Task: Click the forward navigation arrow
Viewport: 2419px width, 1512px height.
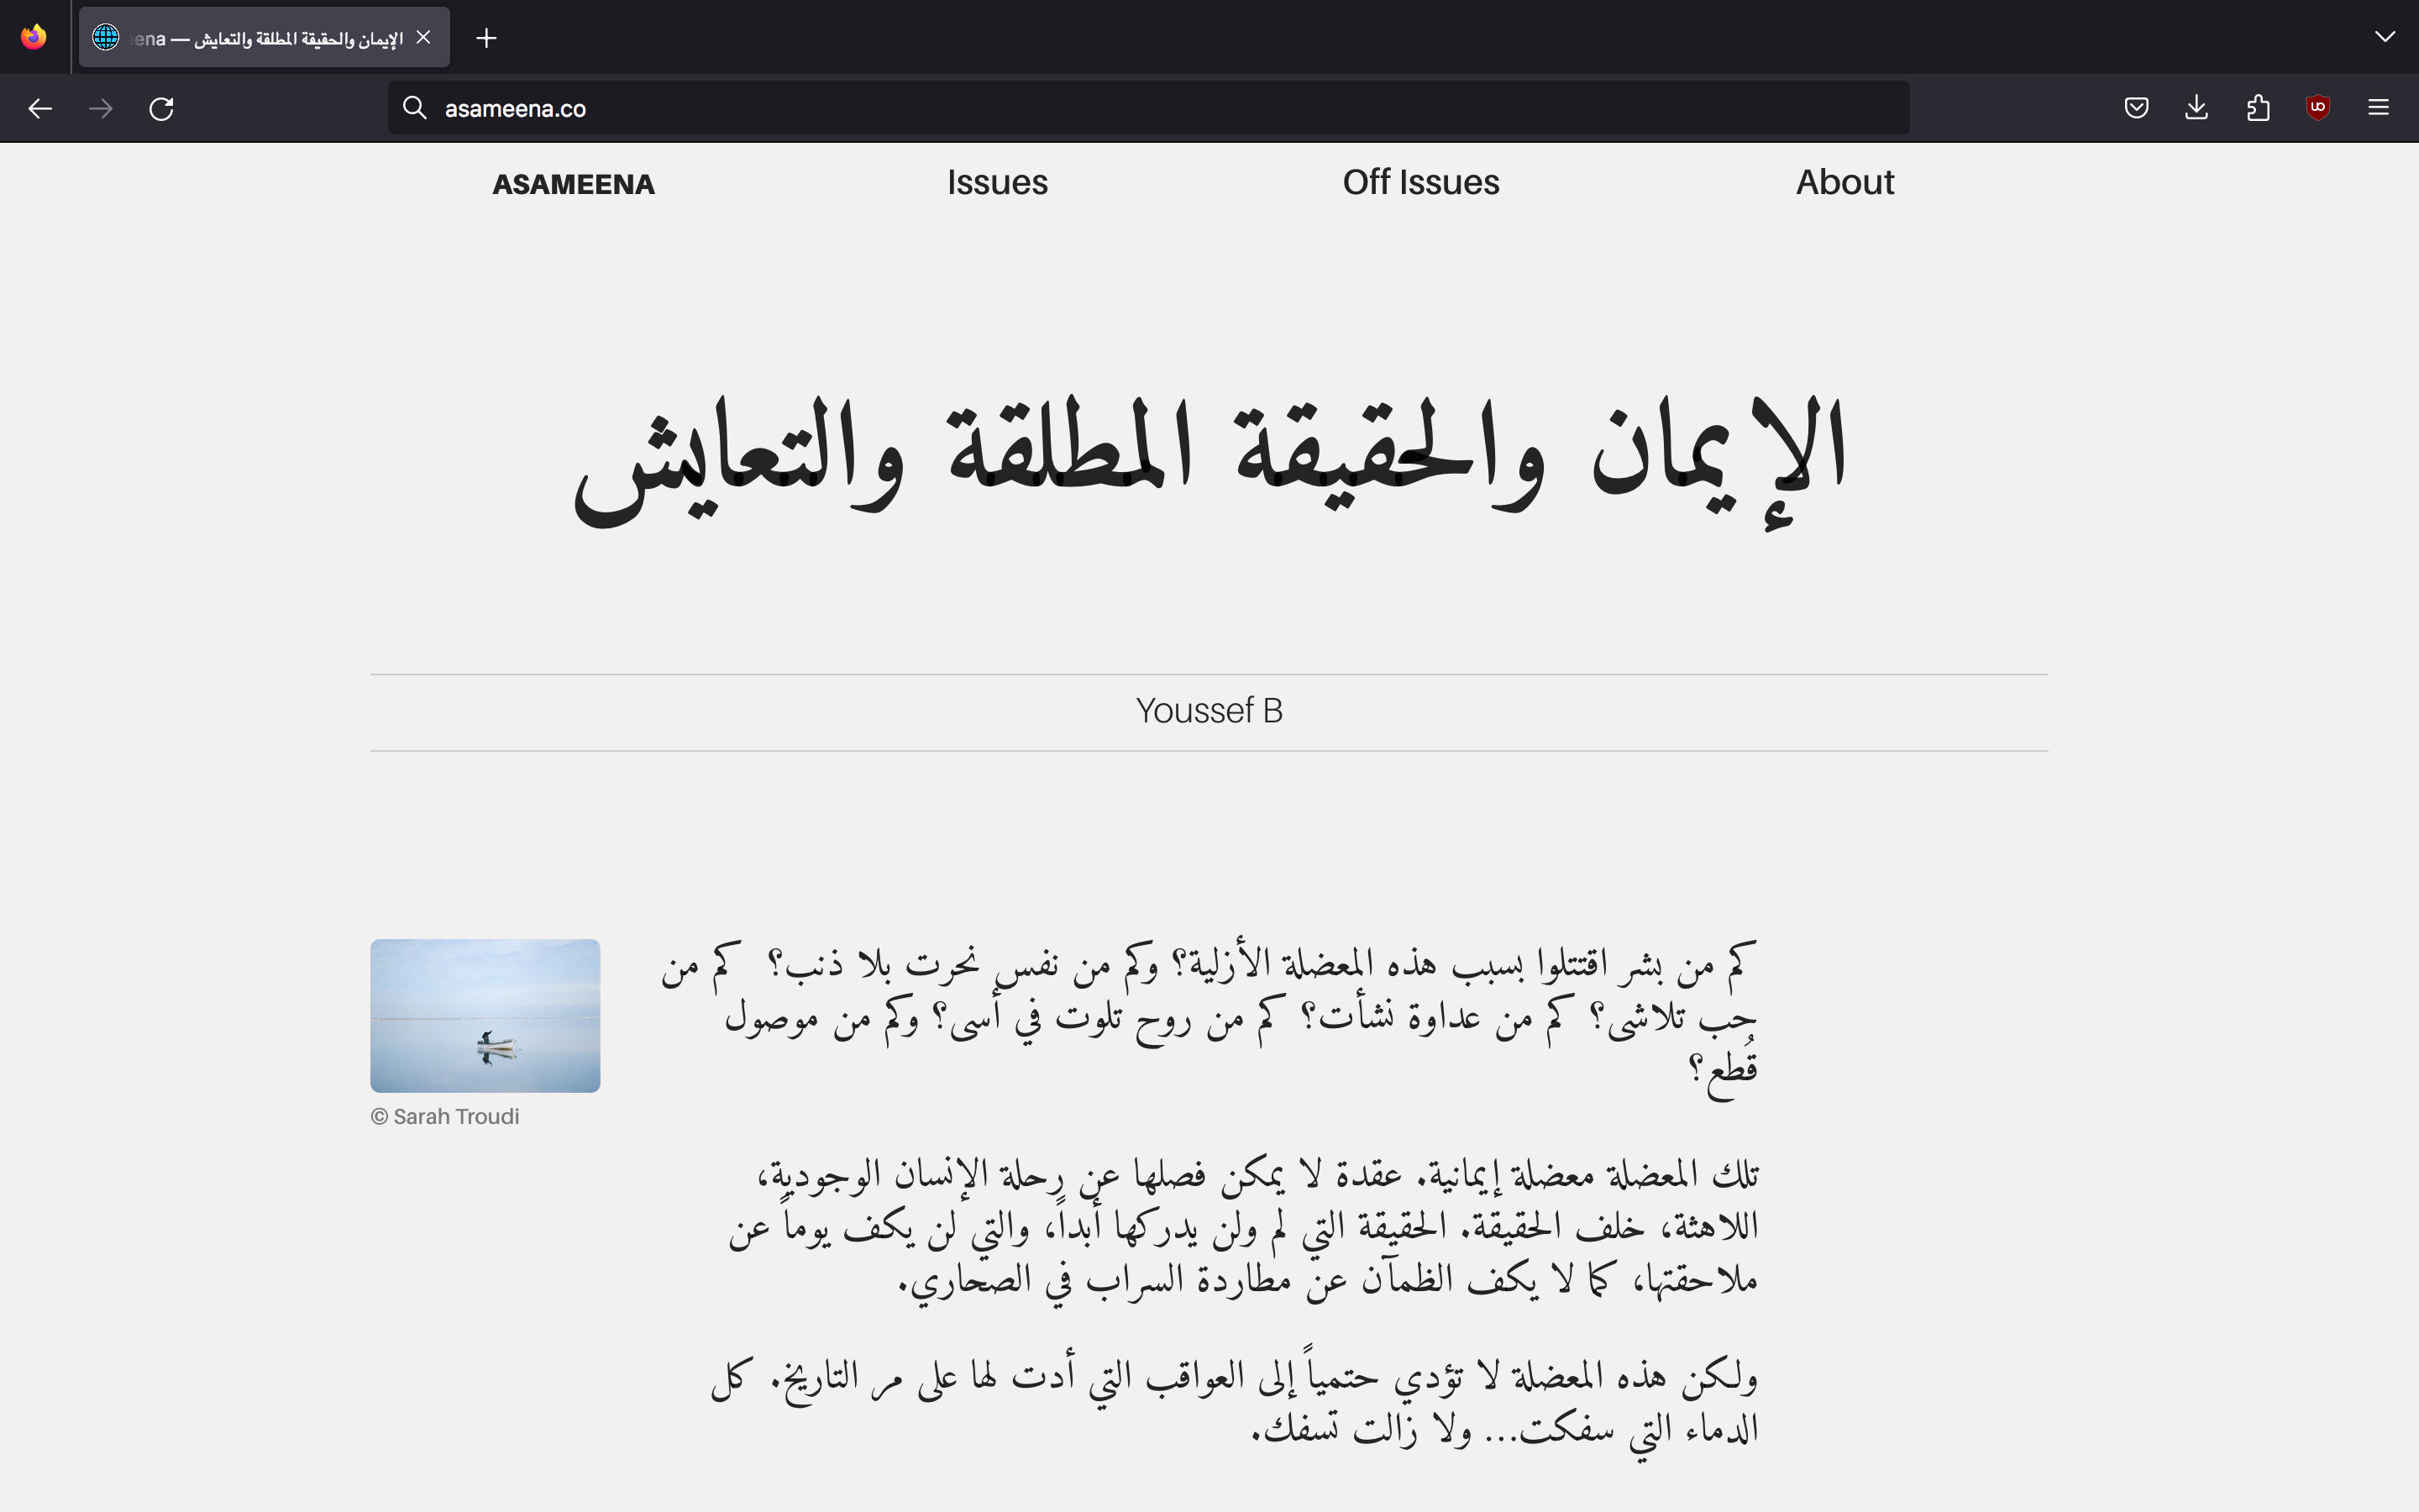Action: click(x=101, y=108)
